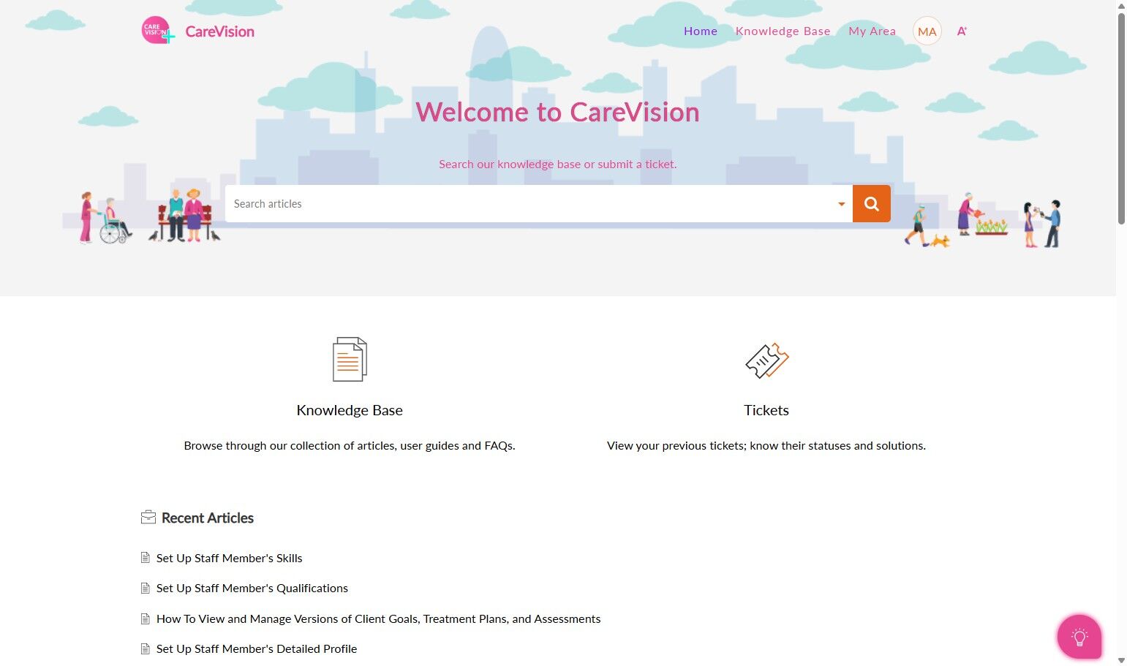Click 'Search our knowledge base or submit a ticket'
Viewport: 1127px width, 666px height.
pyautogui.click(x=557, y=164)
